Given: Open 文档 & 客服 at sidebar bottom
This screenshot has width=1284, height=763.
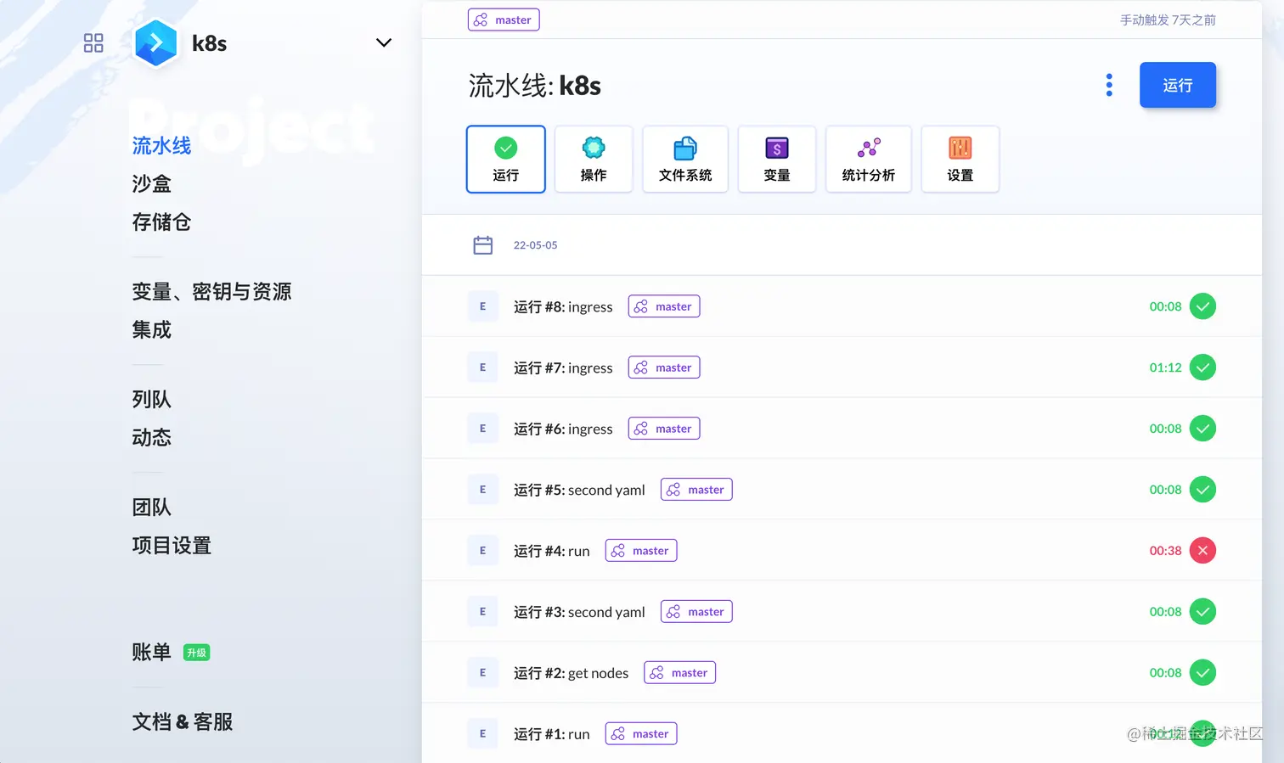Looking at the screenshot, I should 182,722.
